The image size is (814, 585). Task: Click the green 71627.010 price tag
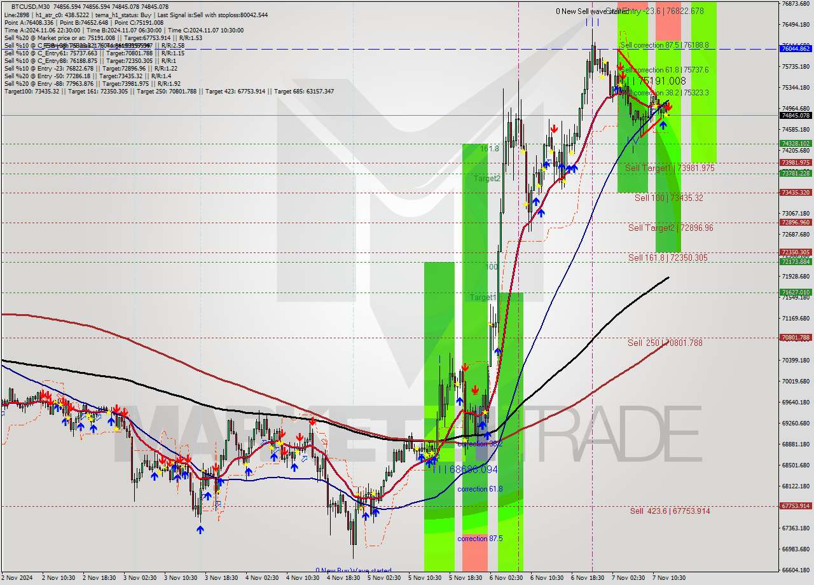pos(796,292)
